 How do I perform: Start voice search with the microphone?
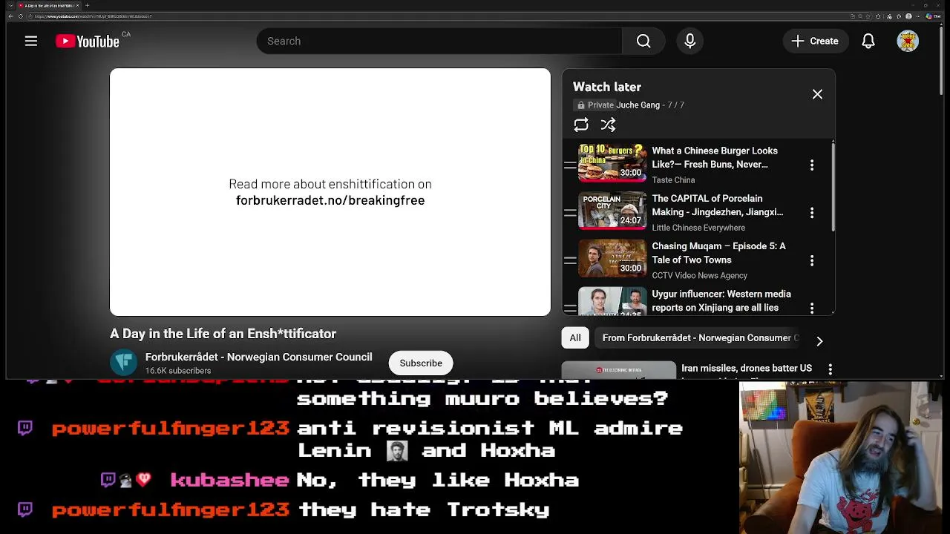tap(690, 41)
